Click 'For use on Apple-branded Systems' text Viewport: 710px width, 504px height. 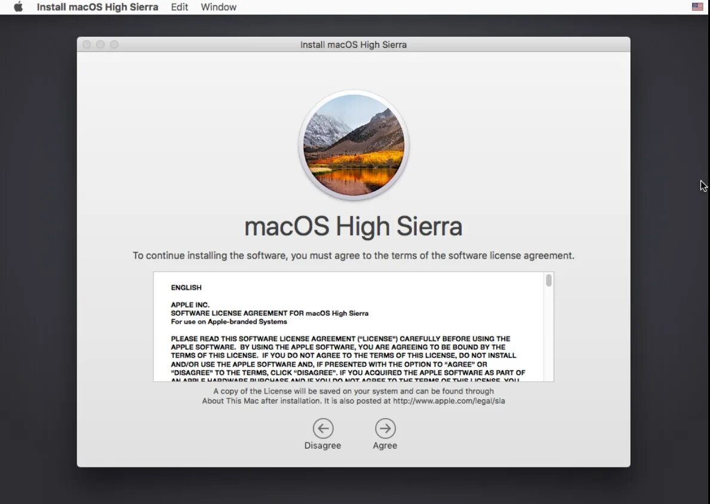coord(229,322)
